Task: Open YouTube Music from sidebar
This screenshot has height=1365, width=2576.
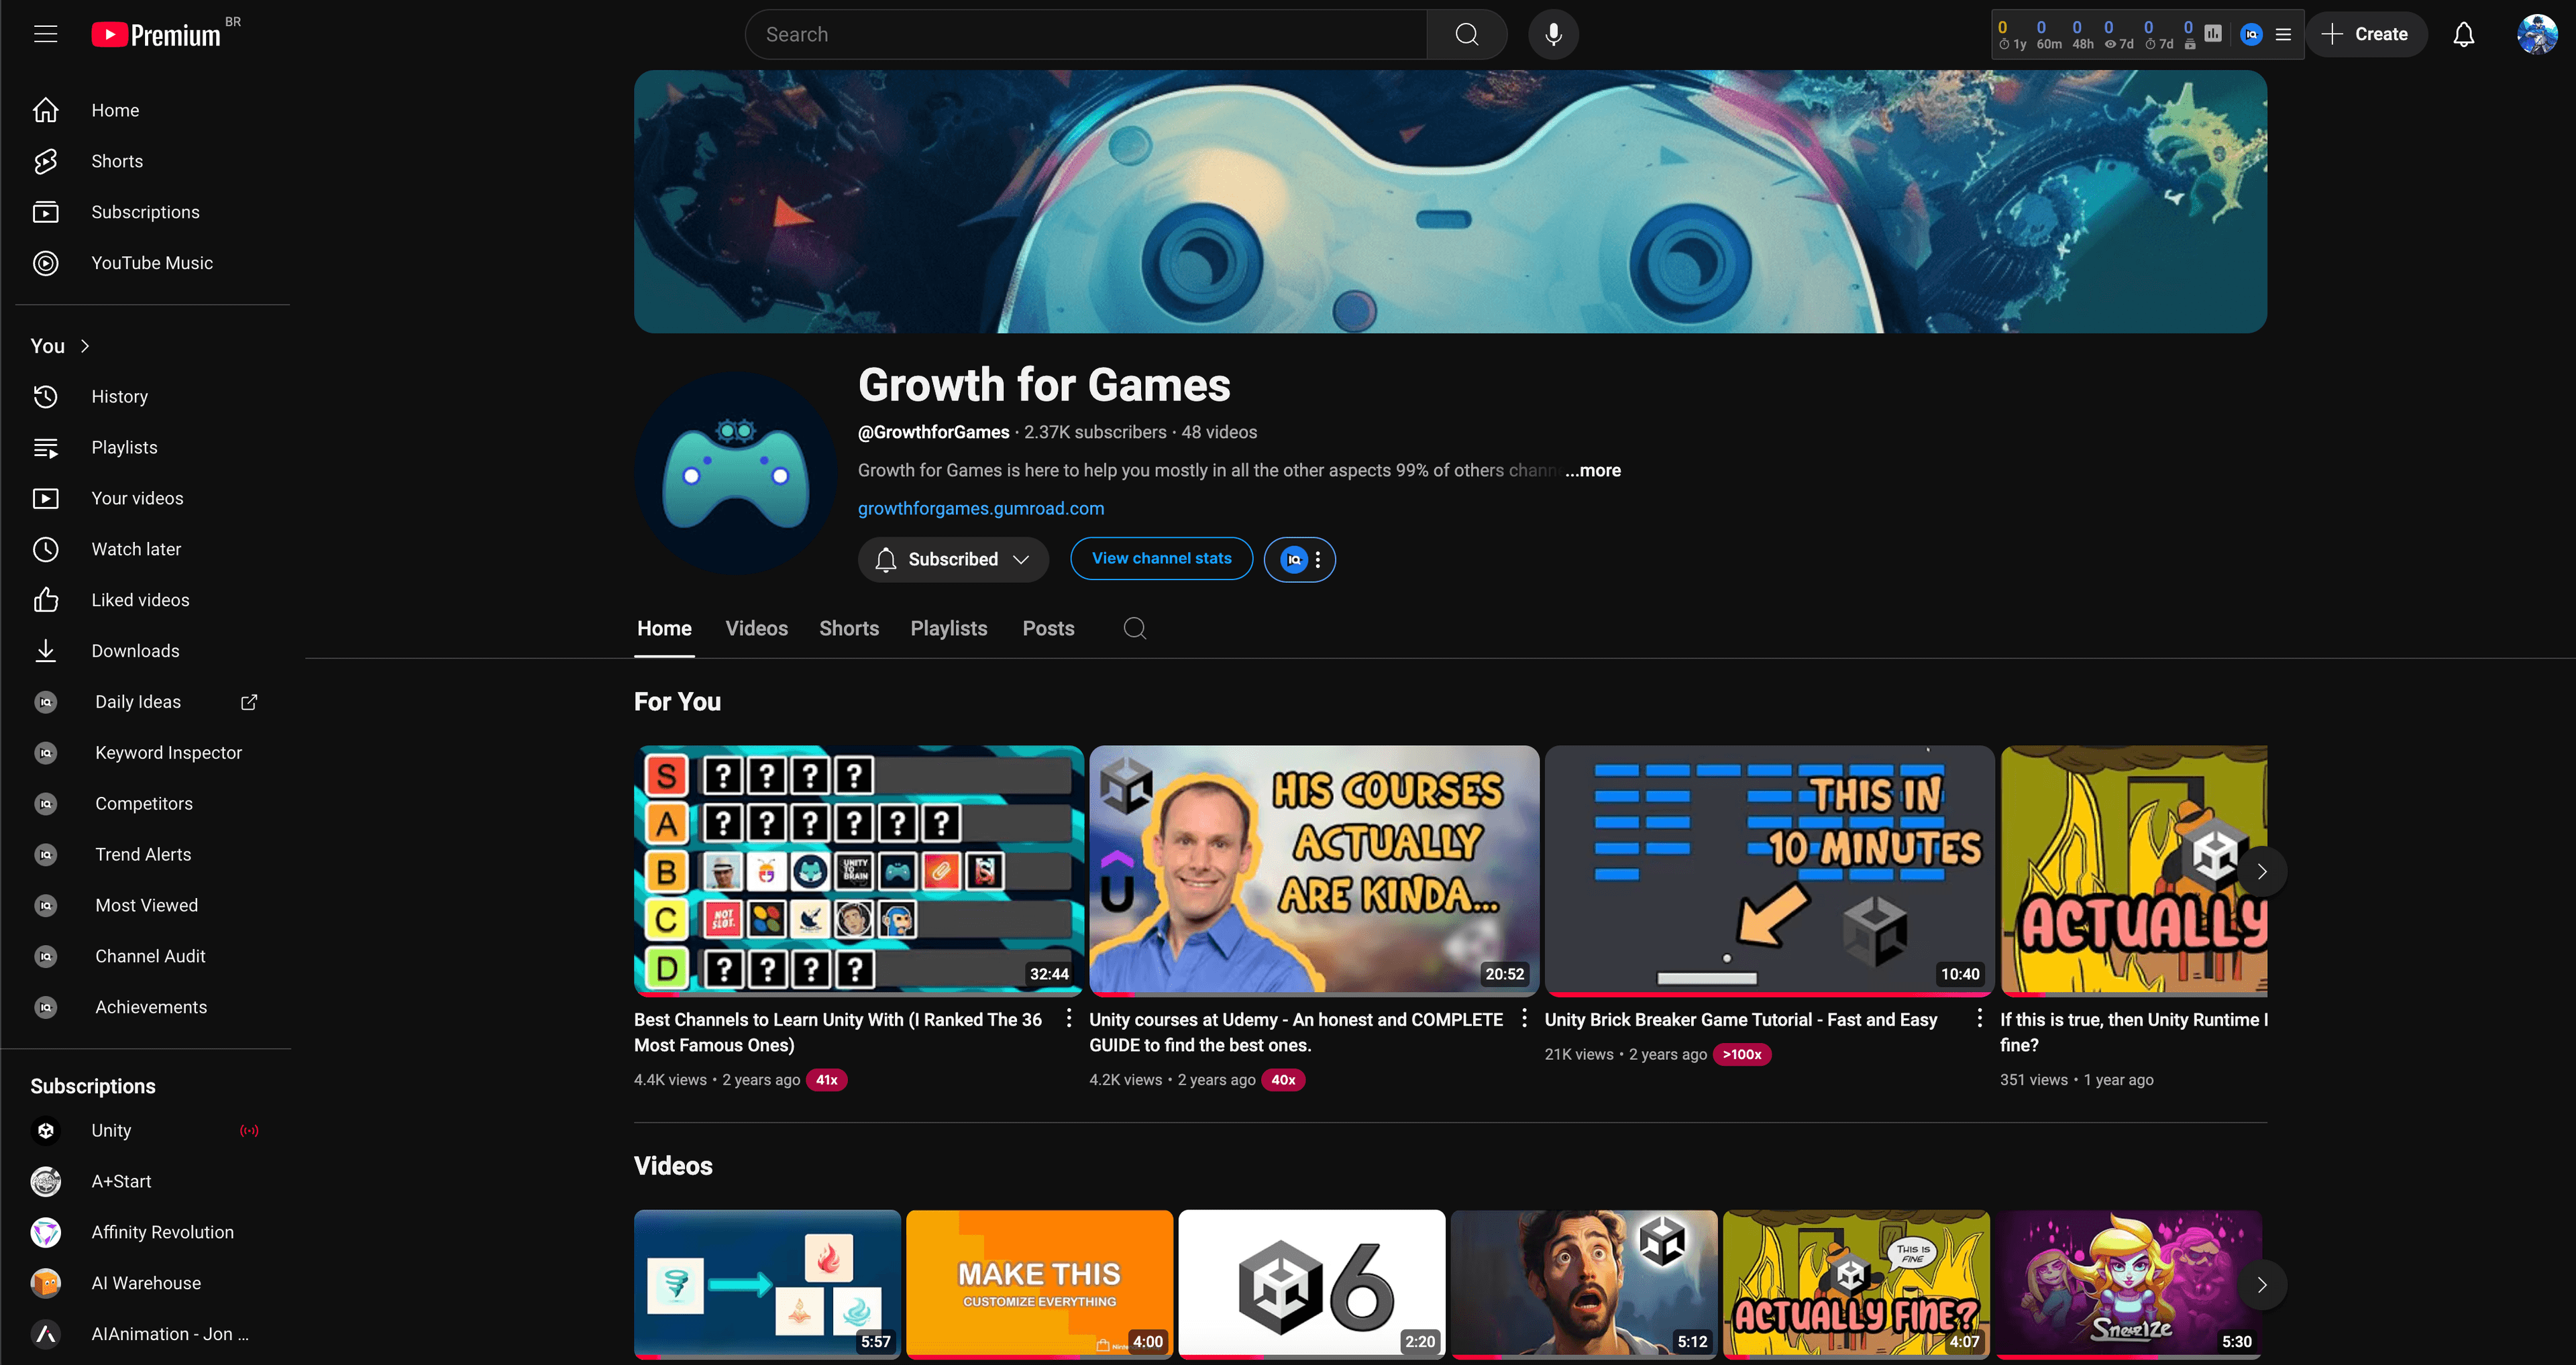Action: click(152, 263)
